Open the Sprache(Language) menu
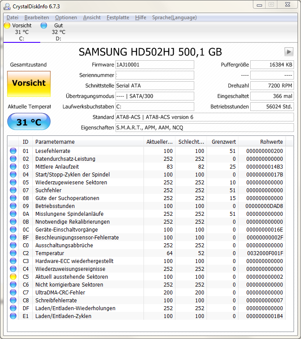301x339 pixels. pyautogui.click(x=174, y=17)
